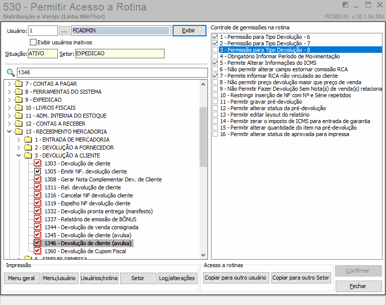The height and width of the screenshot is (305, 386).
Task: Toggle checkbox for 1308 Gerar Nota Complementar
Action: click(x=37, y=179)
